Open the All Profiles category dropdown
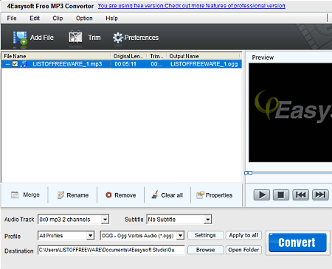332x269 pixels. coord(90,236)
